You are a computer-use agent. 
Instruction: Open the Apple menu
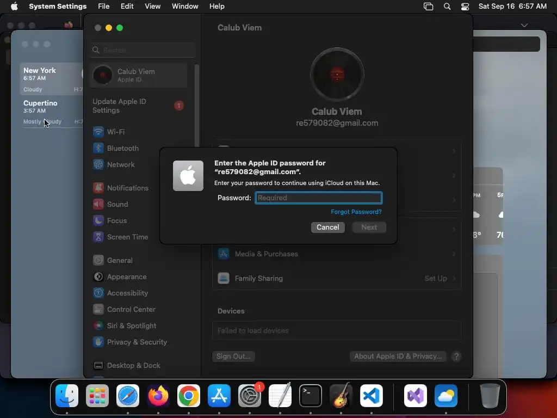[x=14, y=6]
